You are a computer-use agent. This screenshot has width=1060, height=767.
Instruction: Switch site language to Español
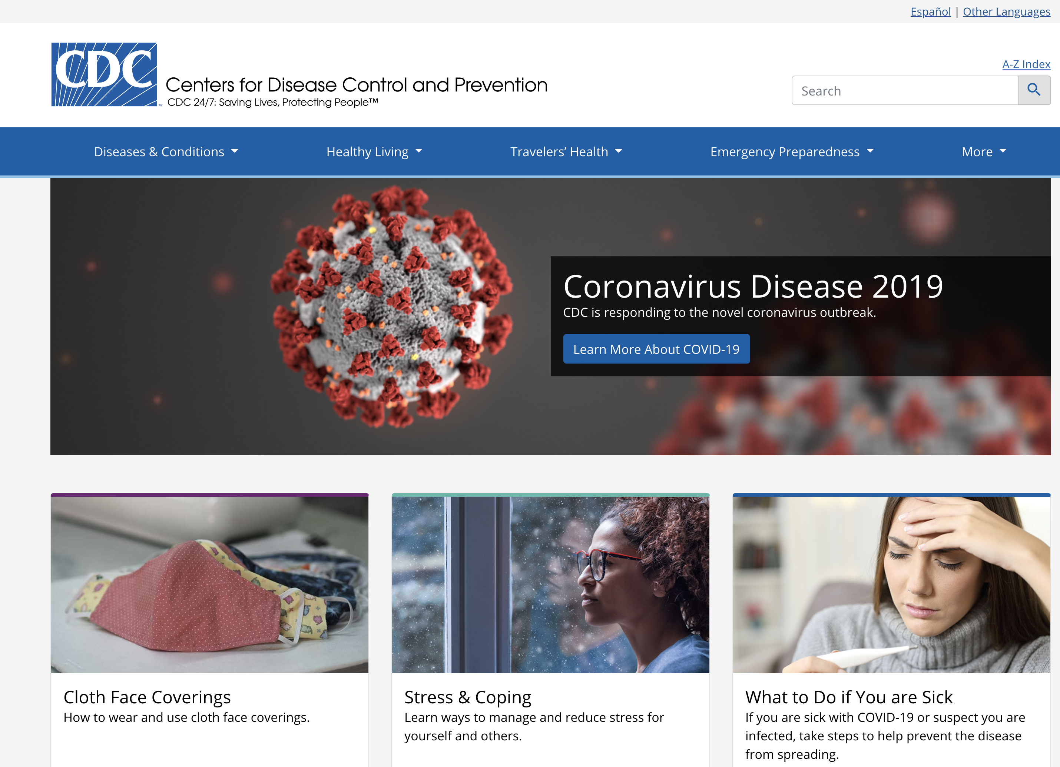click(930, 12)
